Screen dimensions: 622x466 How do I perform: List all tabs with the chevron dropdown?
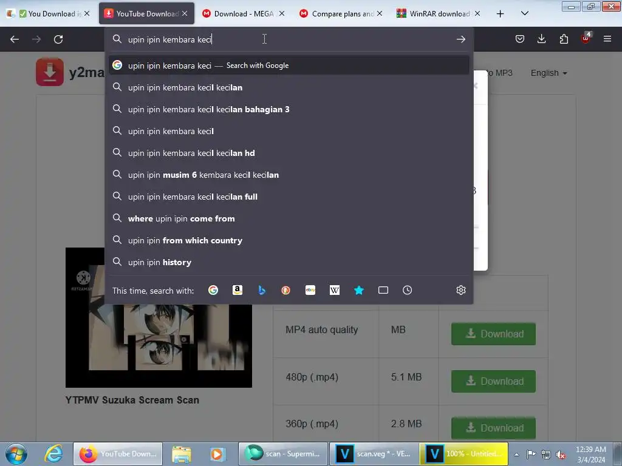click(x=524, y=14)
